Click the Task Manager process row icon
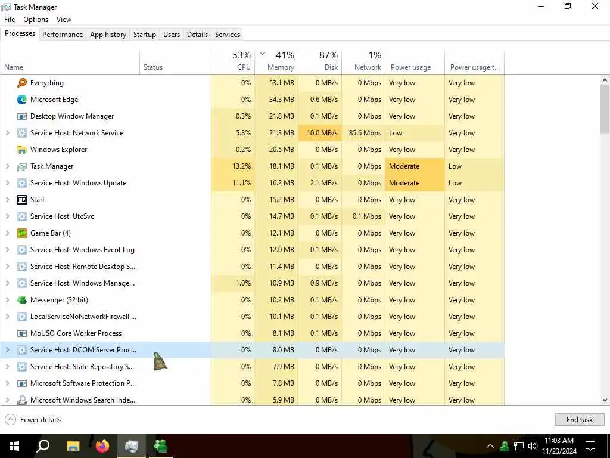 pos(22,166)
